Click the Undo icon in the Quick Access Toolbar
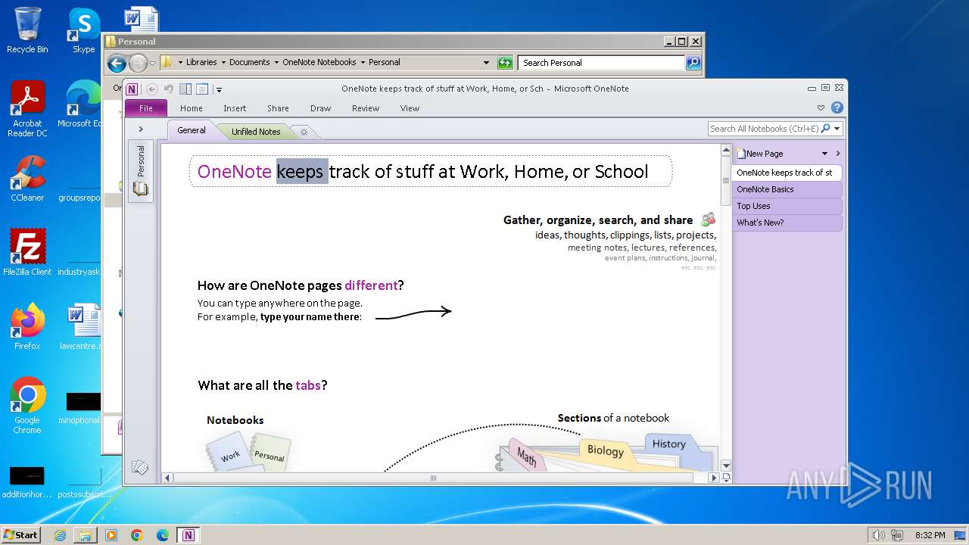969x545 pixels. [169, 89]
